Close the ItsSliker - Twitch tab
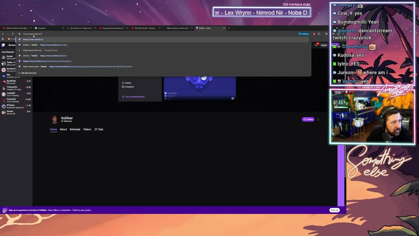This screenshot has width=419, height=236. tap(224, 28)
